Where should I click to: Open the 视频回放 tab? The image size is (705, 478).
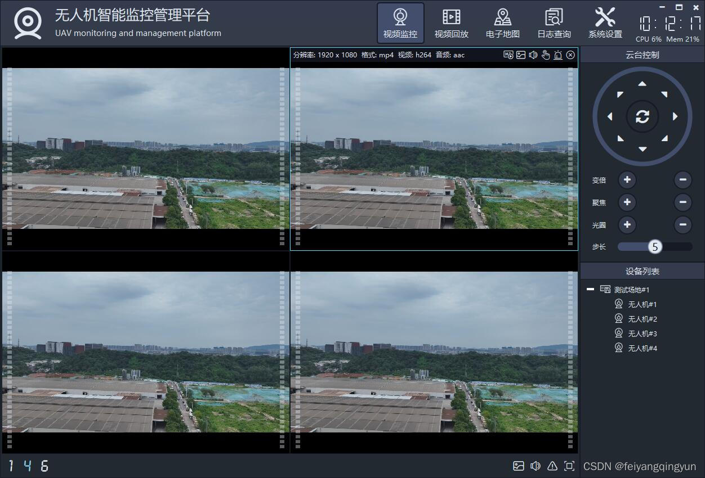click(x=452, y=23)
